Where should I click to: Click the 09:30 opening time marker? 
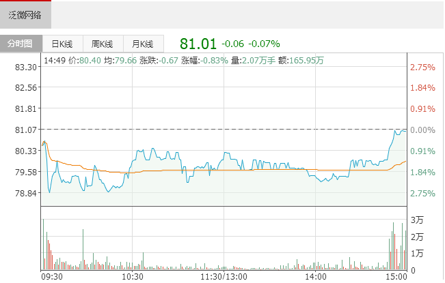51,277
